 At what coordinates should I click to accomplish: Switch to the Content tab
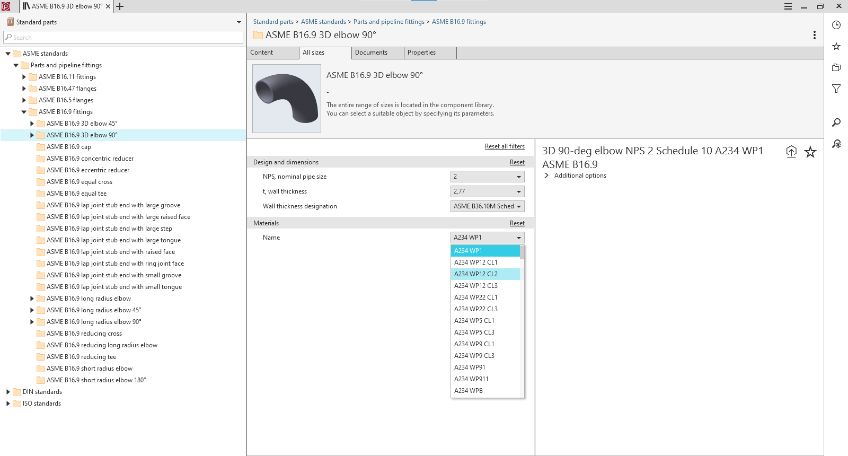tap(273, 53)
